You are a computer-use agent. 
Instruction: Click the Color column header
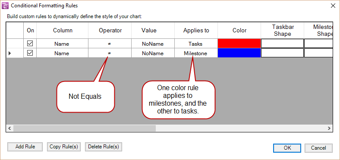tap(239, 30)
